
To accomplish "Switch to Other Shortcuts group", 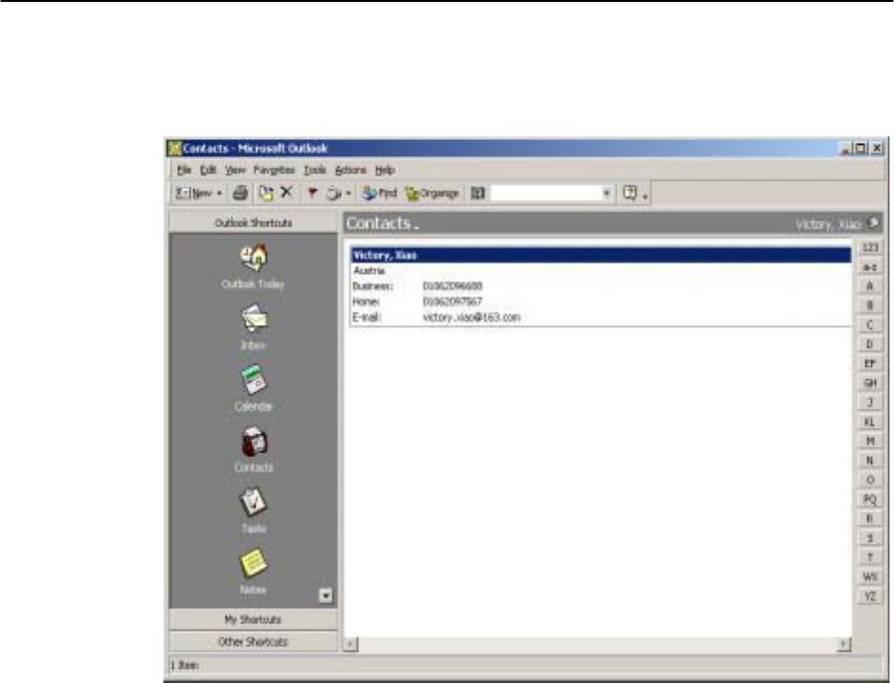I will coord(254,641).
